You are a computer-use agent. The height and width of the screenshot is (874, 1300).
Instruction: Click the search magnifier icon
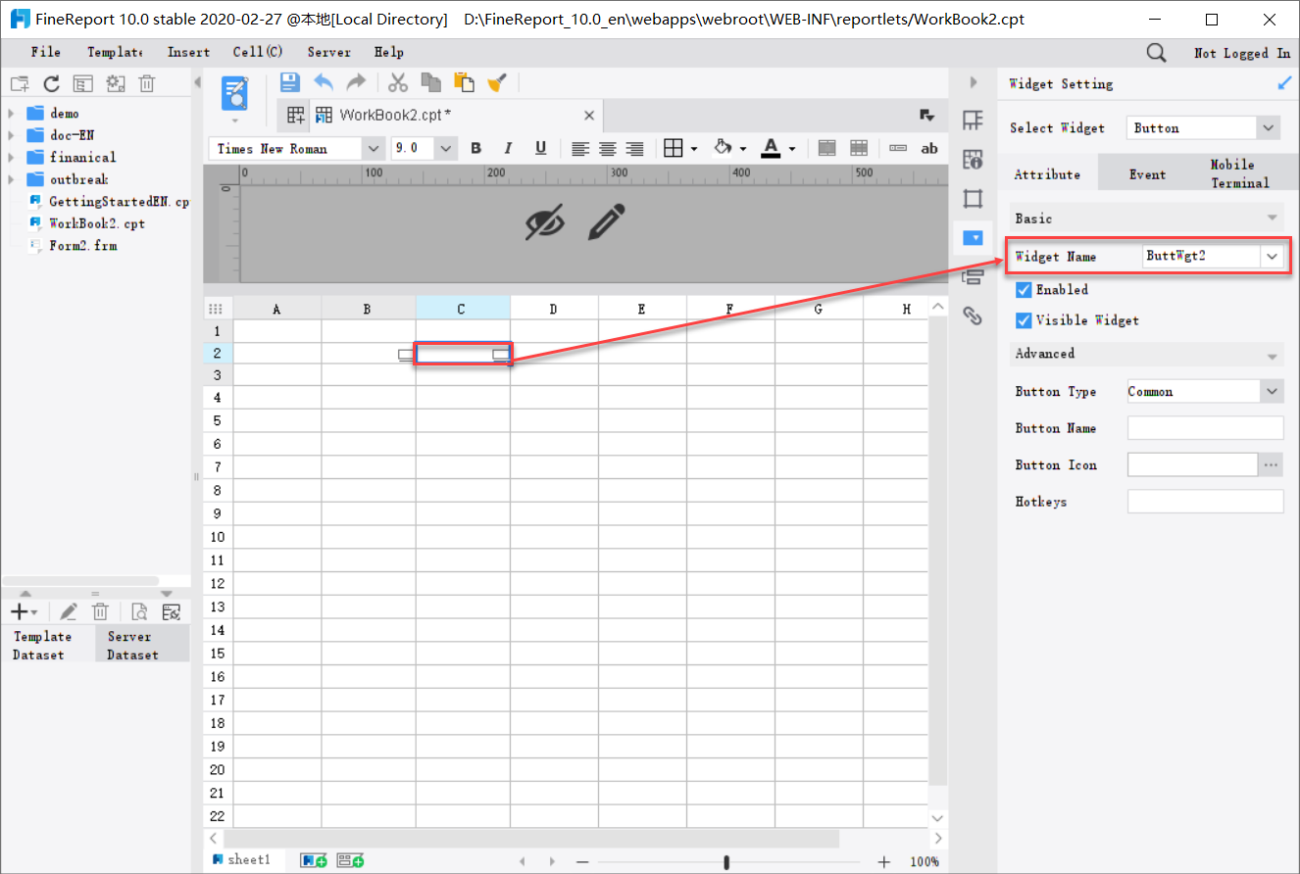pos(1157,53)
